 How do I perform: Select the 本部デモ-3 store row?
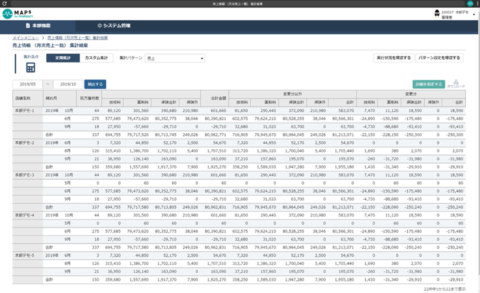239,175
